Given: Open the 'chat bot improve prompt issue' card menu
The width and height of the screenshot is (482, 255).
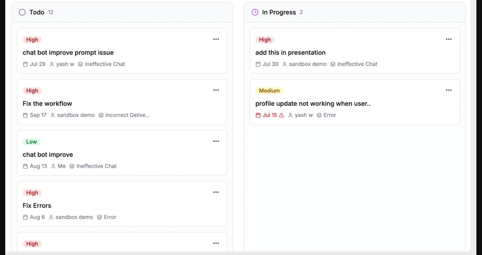Looking at the screenshot, I should 216,39.
